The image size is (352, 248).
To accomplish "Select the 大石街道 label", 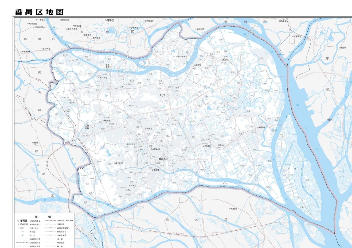I will (x=103, y=78).
